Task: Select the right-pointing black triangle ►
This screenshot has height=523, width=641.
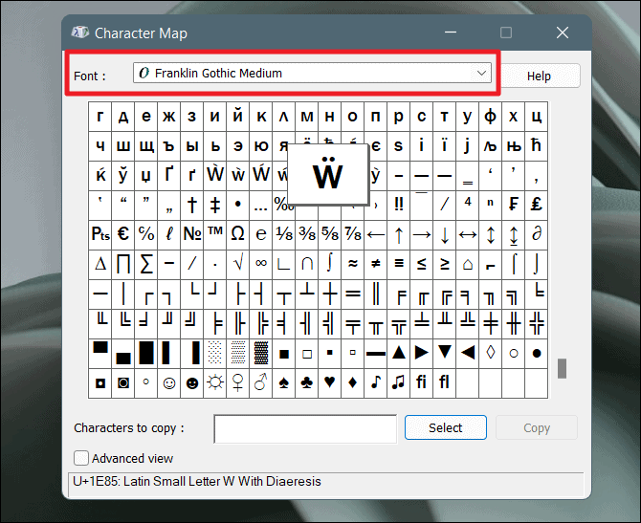Action: [422, 353]
